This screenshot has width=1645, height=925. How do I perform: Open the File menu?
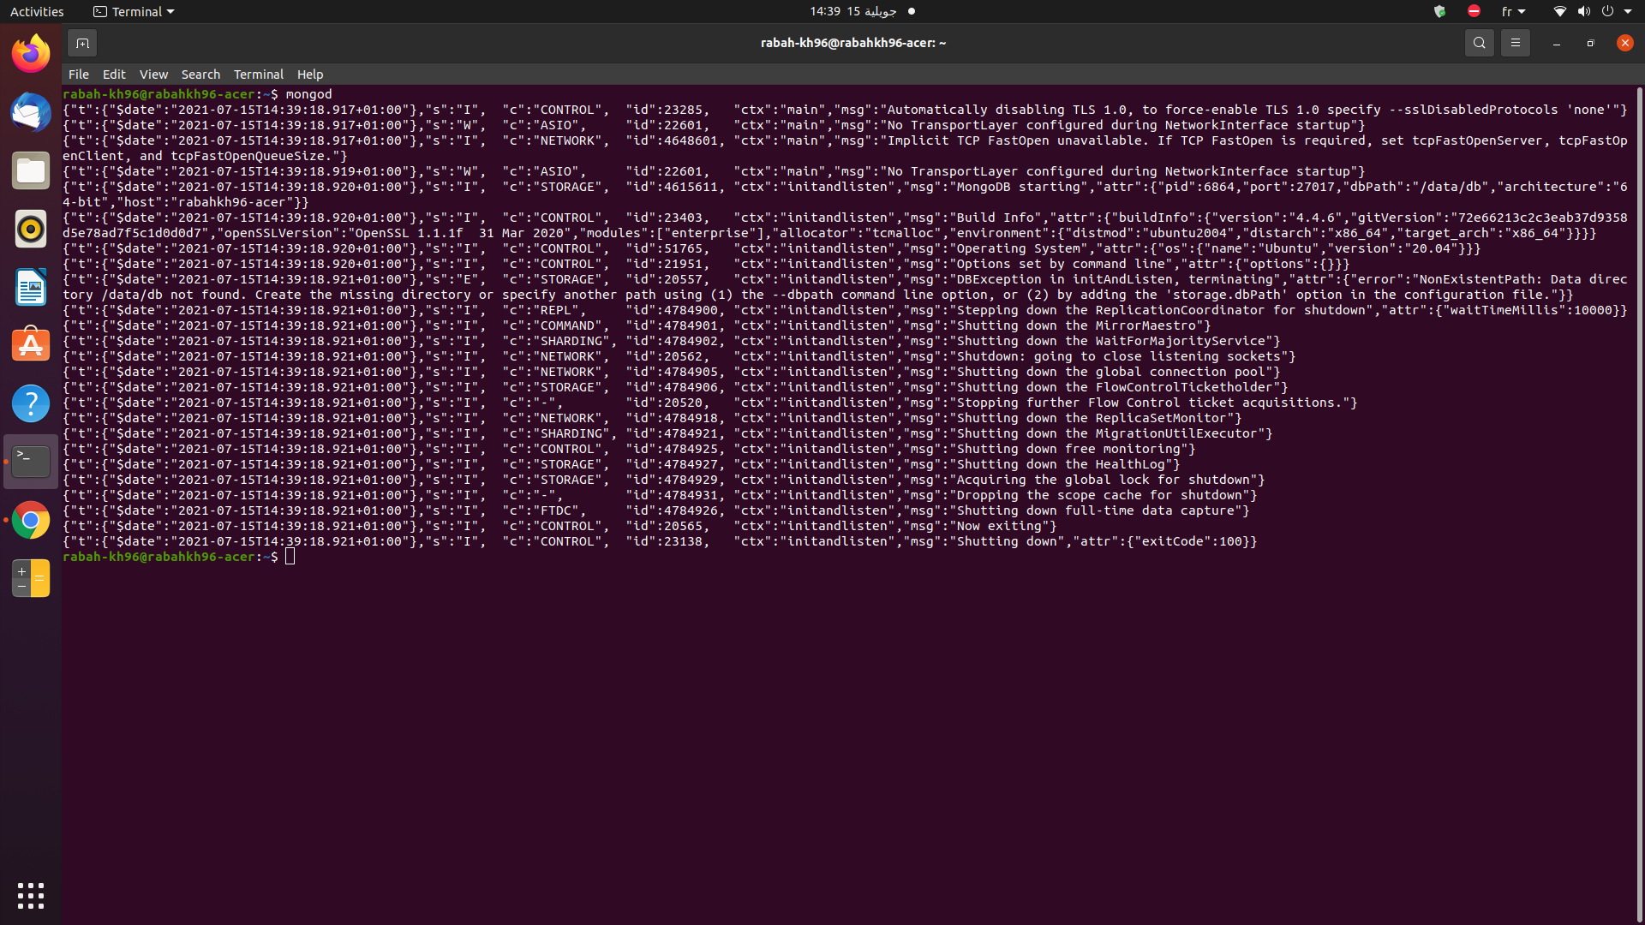[x=78, y=75]
